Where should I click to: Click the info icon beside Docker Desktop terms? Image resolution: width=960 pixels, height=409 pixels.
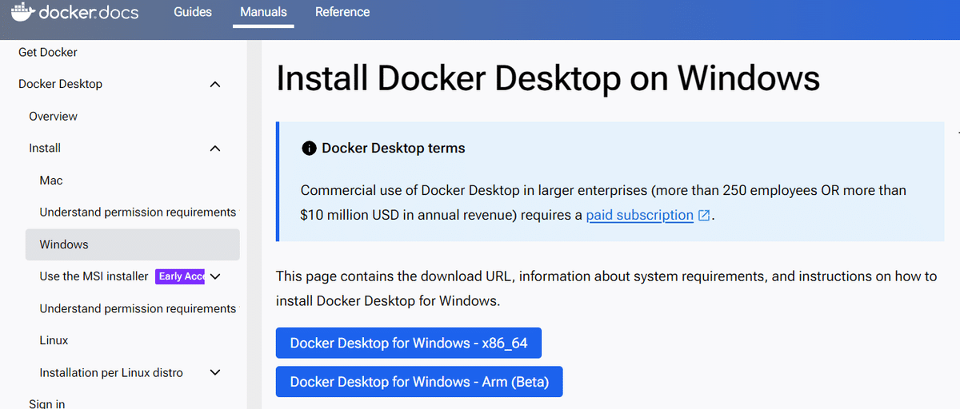pyautogui.click(x=308, y=149)
